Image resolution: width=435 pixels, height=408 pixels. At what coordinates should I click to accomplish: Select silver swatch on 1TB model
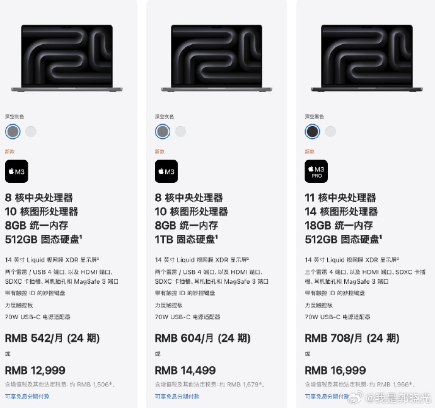tap(180, 132)
